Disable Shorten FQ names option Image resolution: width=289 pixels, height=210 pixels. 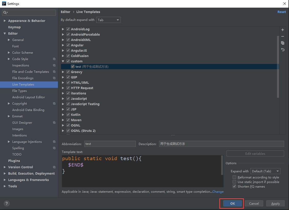[234, 187]
